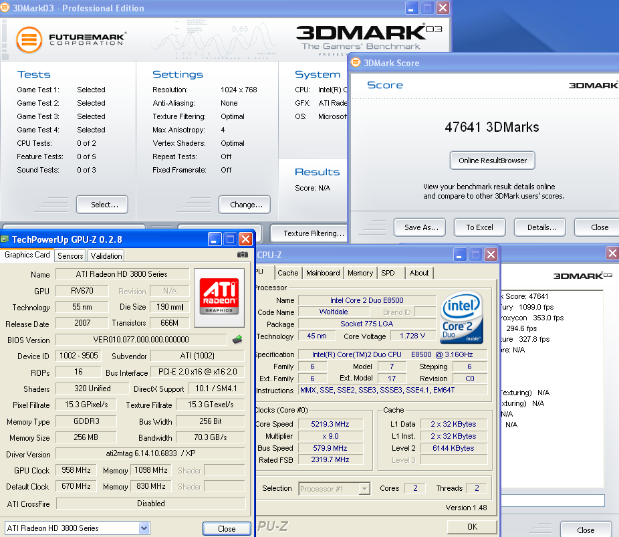The width and height of the screenshot is (619, 537).
Task: Click the 3DMark03 logo banner
Action: tap(369, 39)
